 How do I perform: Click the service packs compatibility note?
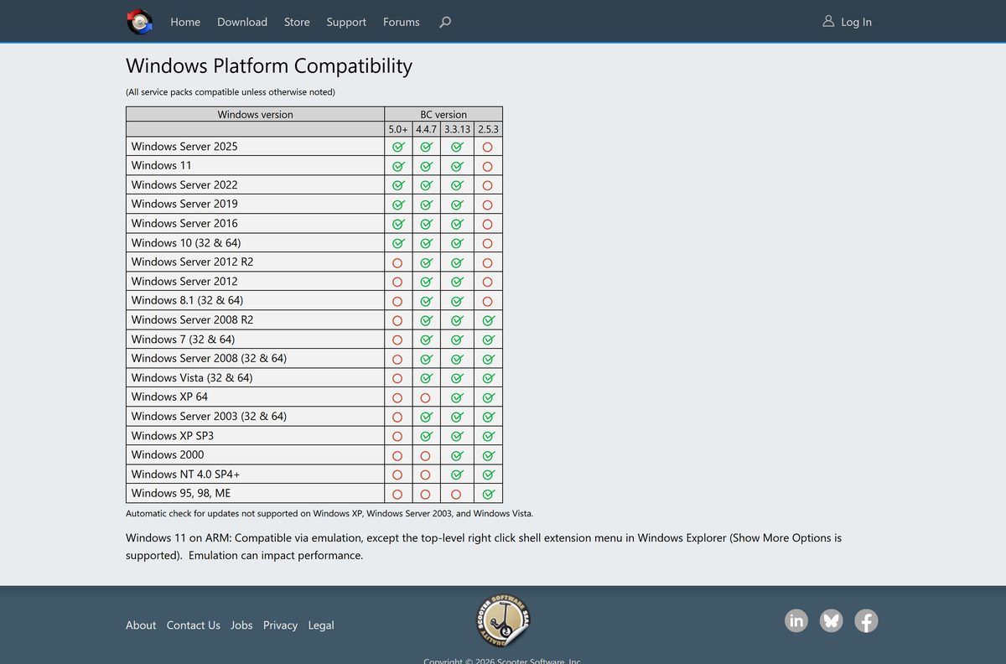(231, 92)
